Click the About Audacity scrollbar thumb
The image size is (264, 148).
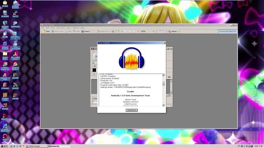click(163, 84)
